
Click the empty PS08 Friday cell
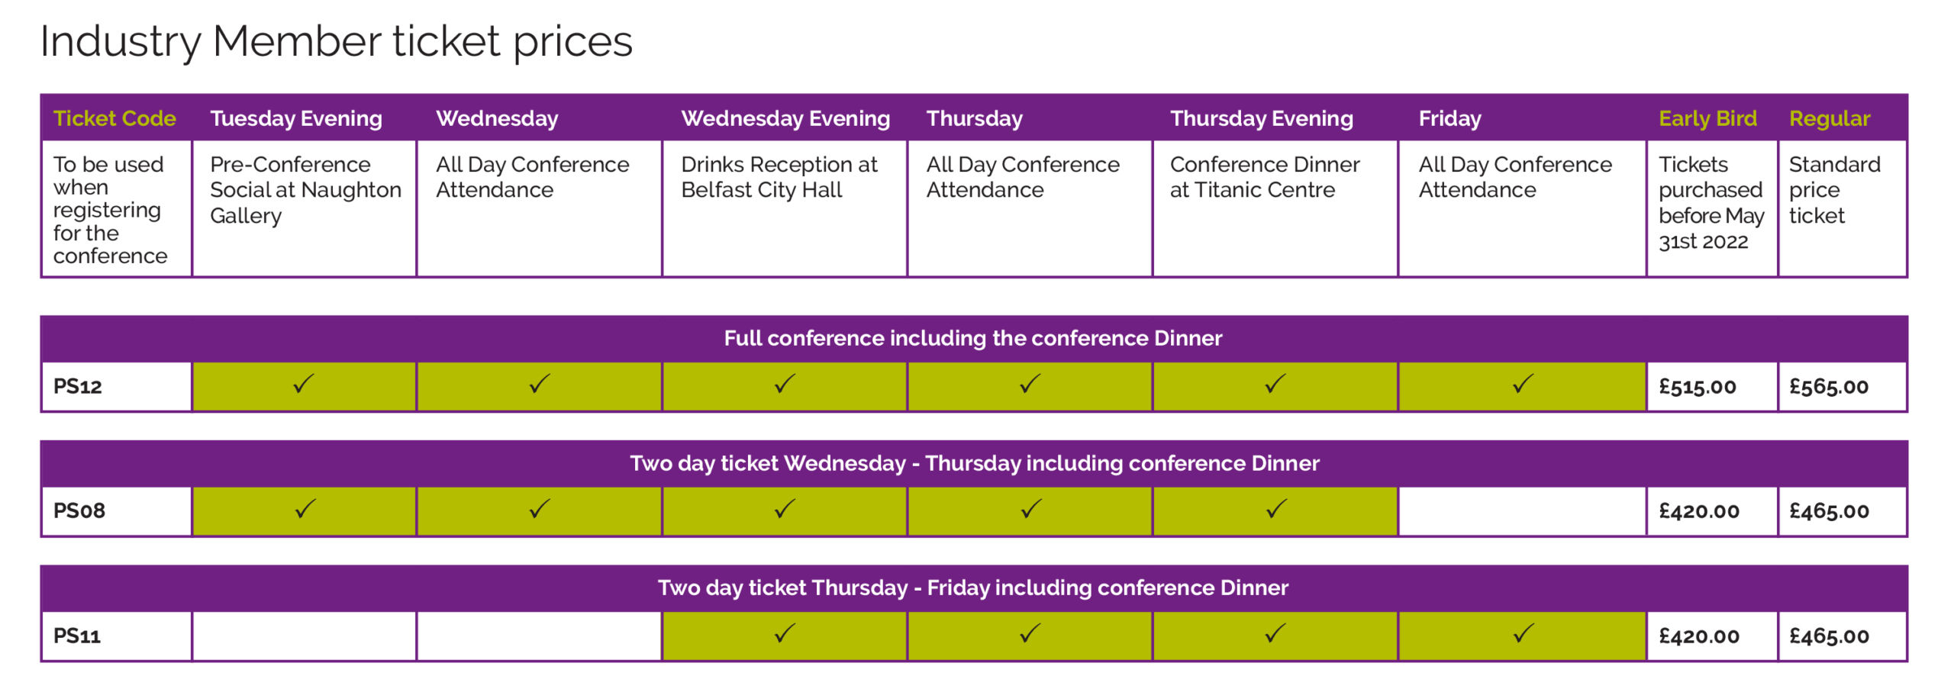click(x=1522, y=511)
